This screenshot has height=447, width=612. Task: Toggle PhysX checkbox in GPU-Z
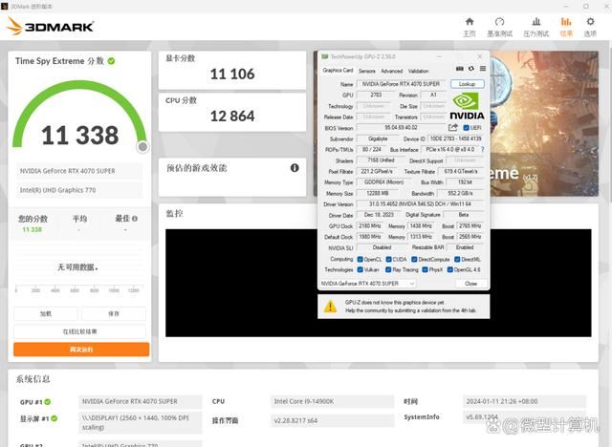[425, 269]
